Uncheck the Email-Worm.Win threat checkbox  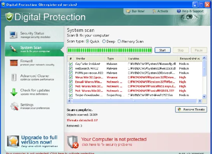click(x=70, y=82)
